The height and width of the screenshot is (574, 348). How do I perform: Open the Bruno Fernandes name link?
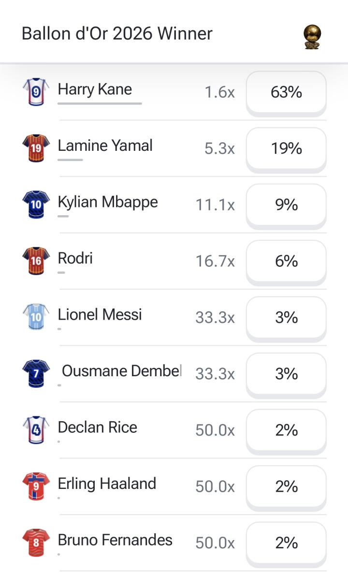(115, 540)
